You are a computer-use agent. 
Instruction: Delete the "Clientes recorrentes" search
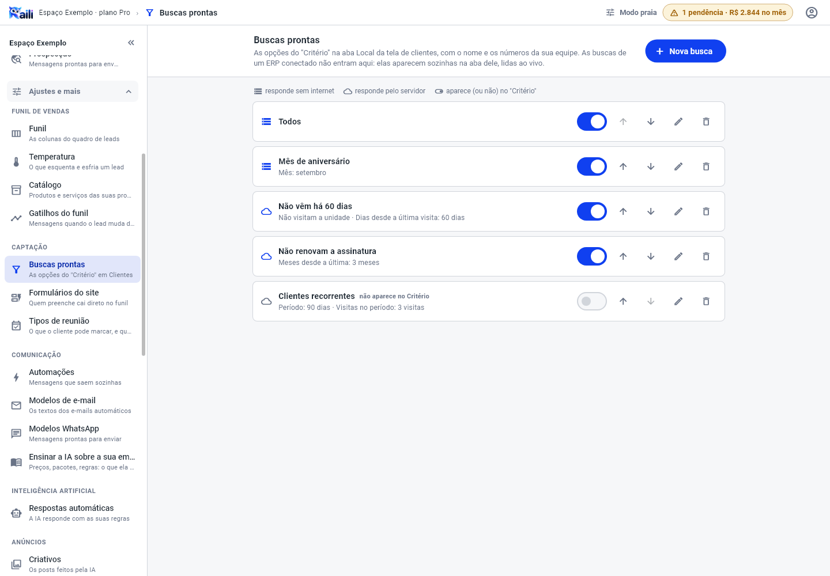coord(706,301)
